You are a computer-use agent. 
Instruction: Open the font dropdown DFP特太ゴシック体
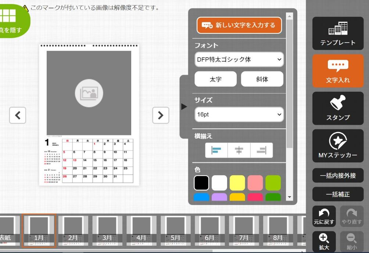239,59
